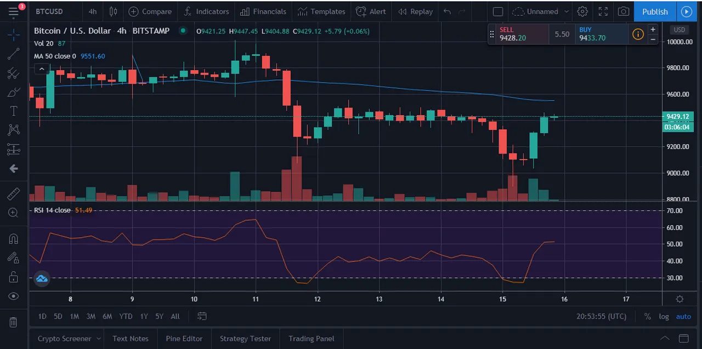
Task: Click the USD currency label on price axis
Action: click(x=679, y=30)
